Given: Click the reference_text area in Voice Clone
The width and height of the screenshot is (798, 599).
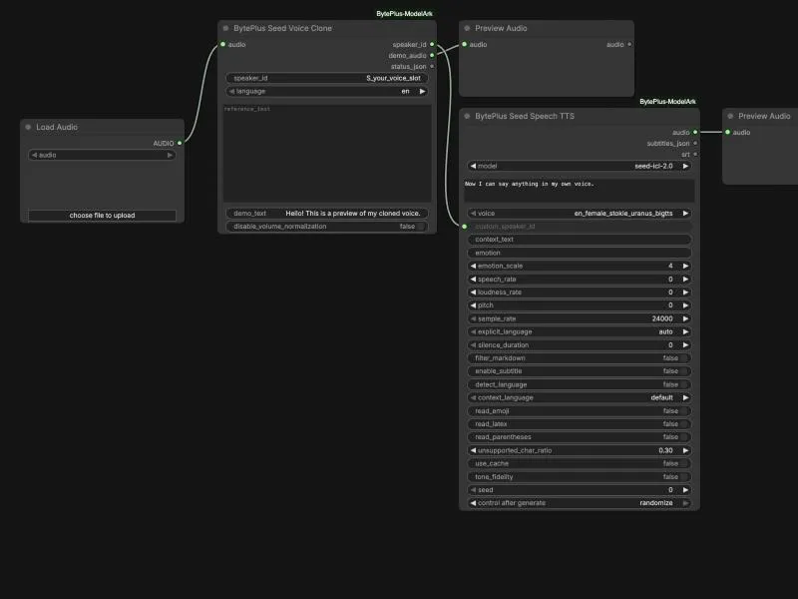Looking at the screenshot, I should point(327,154).
